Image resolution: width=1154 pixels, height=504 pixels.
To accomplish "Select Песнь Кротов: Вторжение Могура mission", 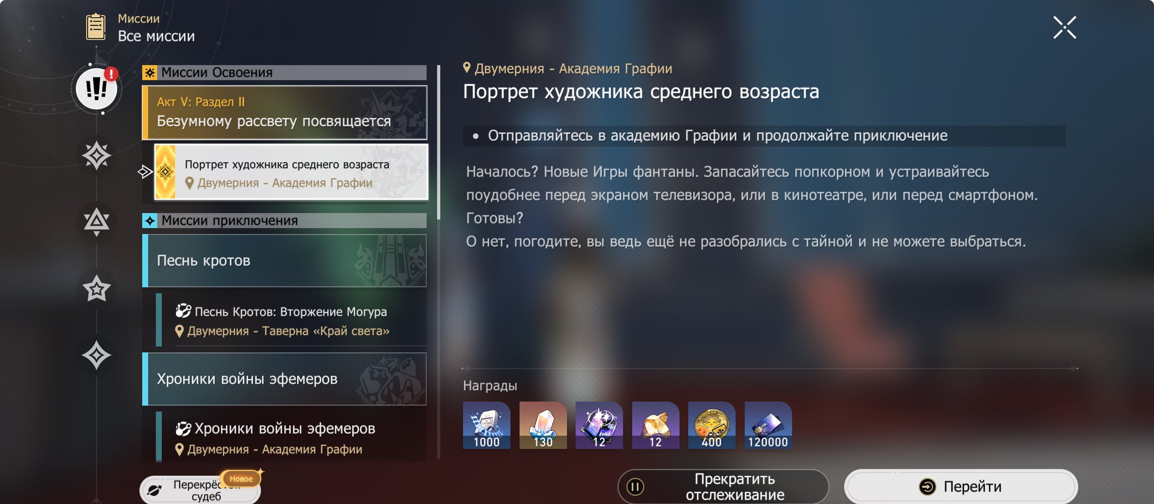I will (291, 321).
